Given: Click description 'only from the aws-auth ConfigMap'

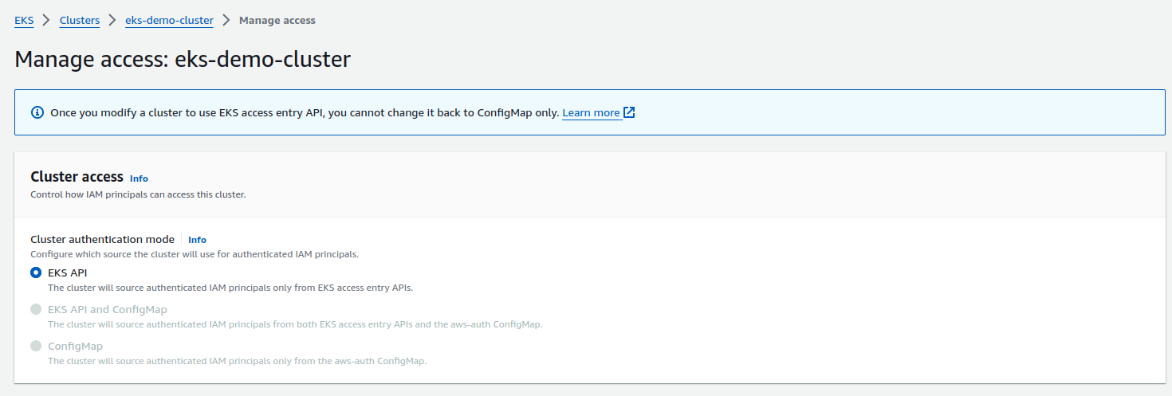Looking at the screenshot, I should [x=238, y=361].
